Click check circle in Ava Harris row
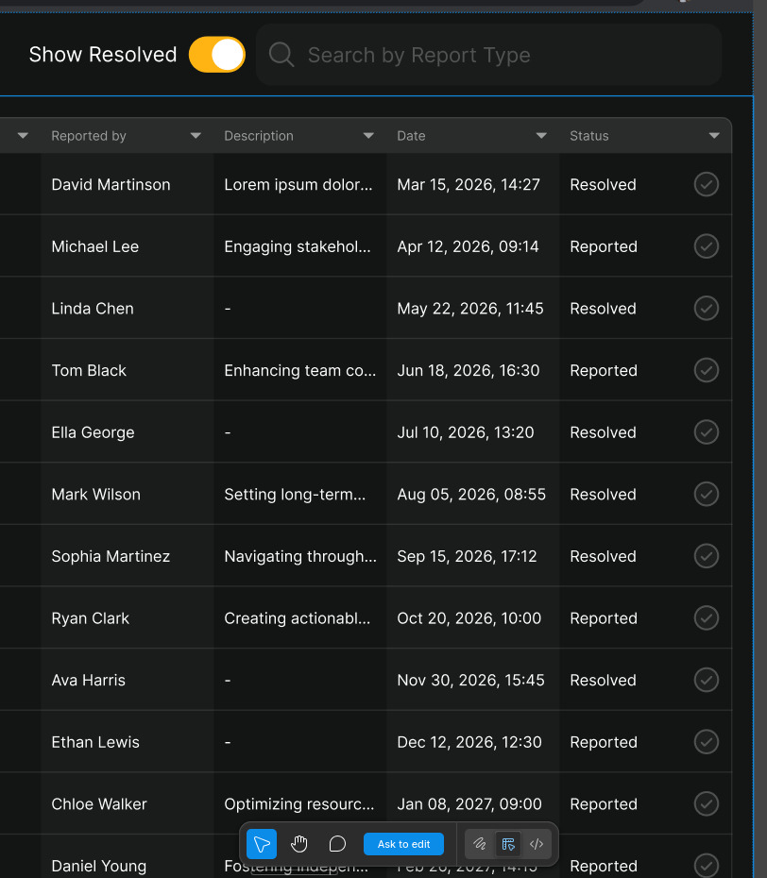 coord(707,680)
